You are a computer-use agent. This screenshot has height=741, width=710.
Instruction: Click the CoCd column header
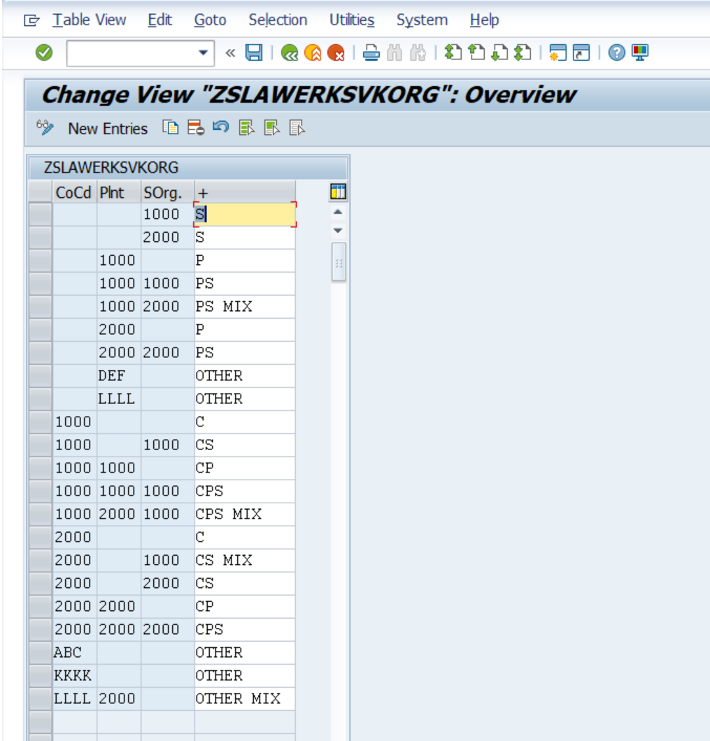pyautogui.click(x=74, y=192)
